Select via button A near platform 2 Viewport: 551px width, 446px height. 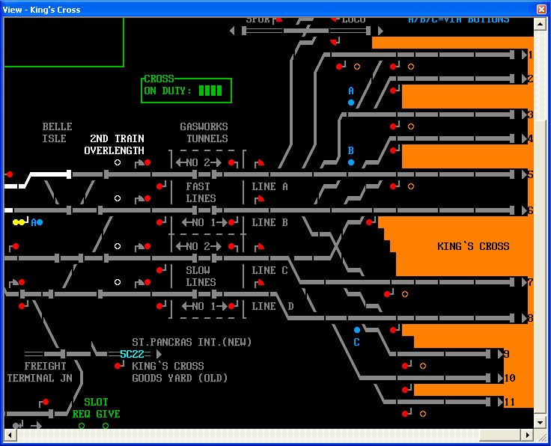(x=350, y=103)
